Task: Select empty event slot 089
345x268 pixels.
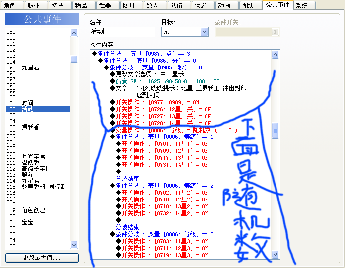Action: click(x=38, y=32)
